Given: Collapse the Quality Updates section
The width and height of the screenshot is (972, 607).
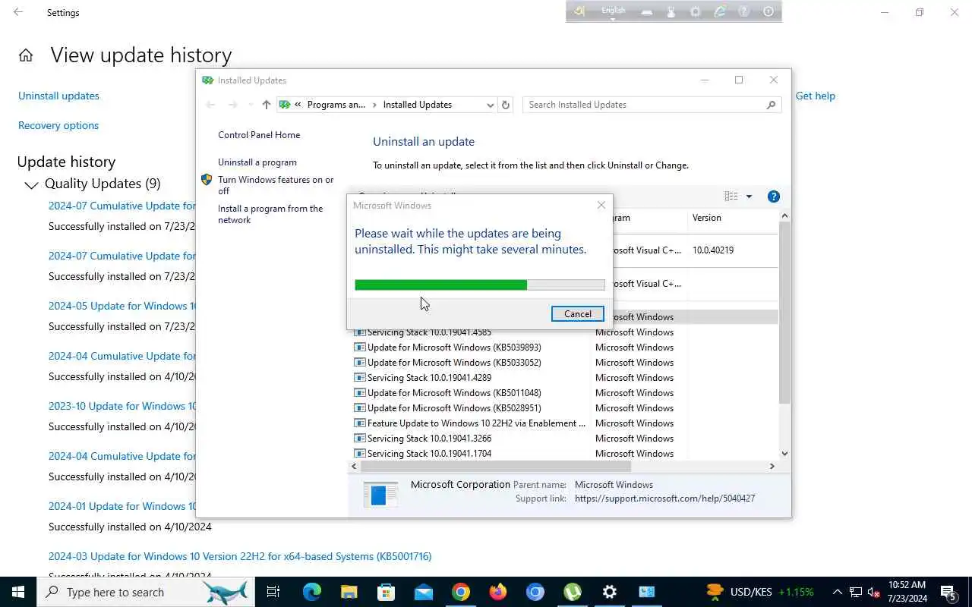Looking at the screenshot, I should 31,184.
